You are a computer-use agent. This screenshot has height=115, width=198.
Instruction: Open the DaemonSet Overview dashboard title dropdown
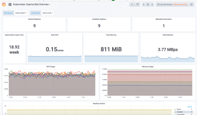[x=32, y=4]
